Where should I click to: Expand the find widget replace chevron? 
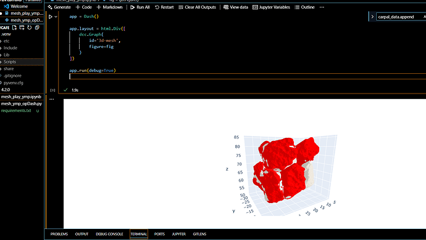click(x=372, y=17)
